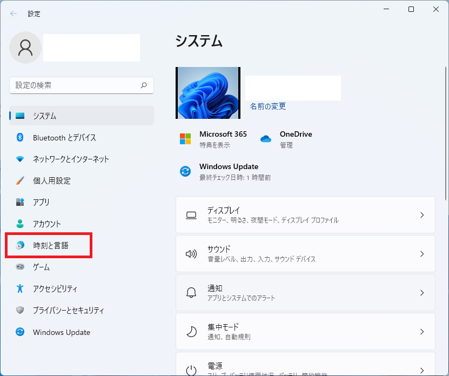This screenshot has height=376, width=449.
Task: Click the アクセシビリティ figure icon
Action: click(20, 288)
